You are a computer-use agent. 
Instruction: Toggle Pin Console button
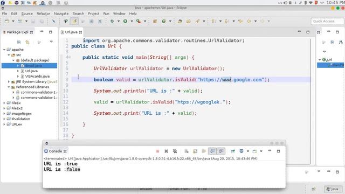pyautogui.click(x=233, y=151)
